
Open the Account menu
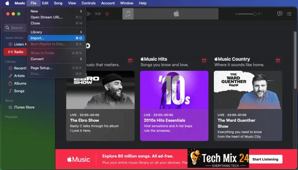[108, 3]
